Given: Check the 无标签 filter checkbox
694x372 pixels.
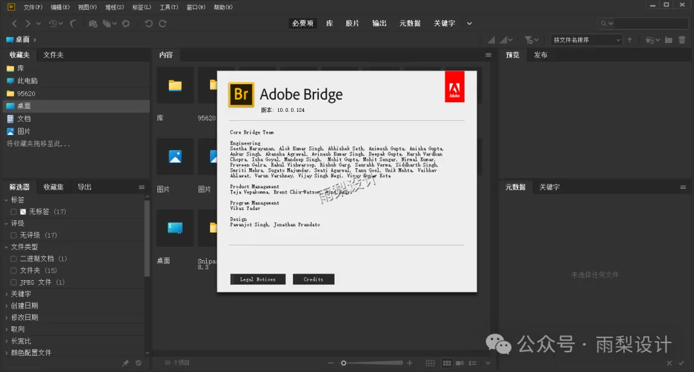Looking at the screenshot, I should (13, 211).
